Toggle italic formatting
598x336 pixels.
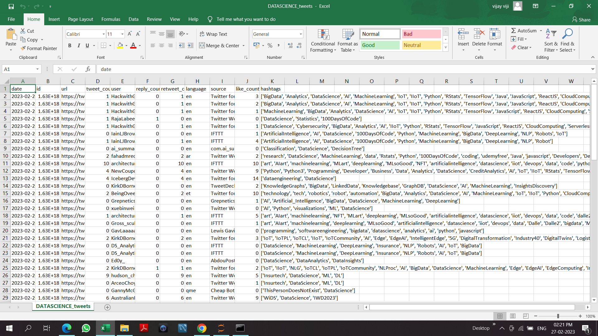(78, 45)
